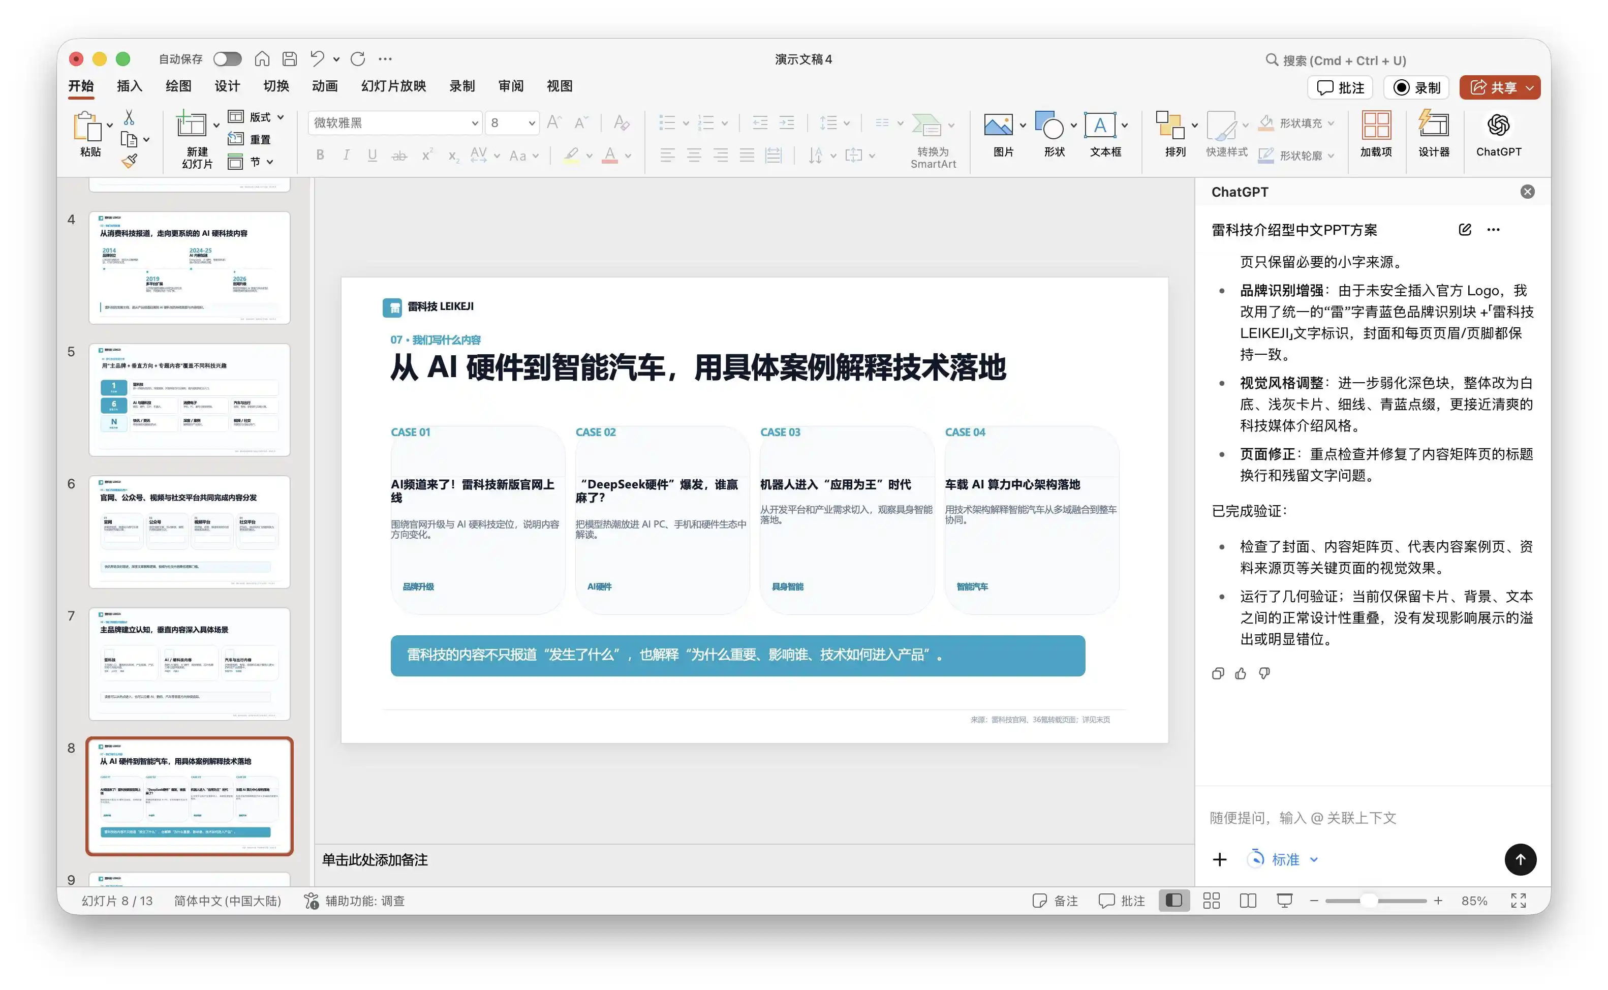The width and height of the screenshot is (1608, 990).
Task: Switch to normal view
Action: (x=1174, y=901)
